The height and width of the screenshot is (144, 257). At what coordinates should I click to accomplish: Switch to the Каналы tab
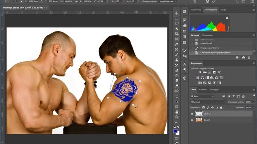pos(202,90)
